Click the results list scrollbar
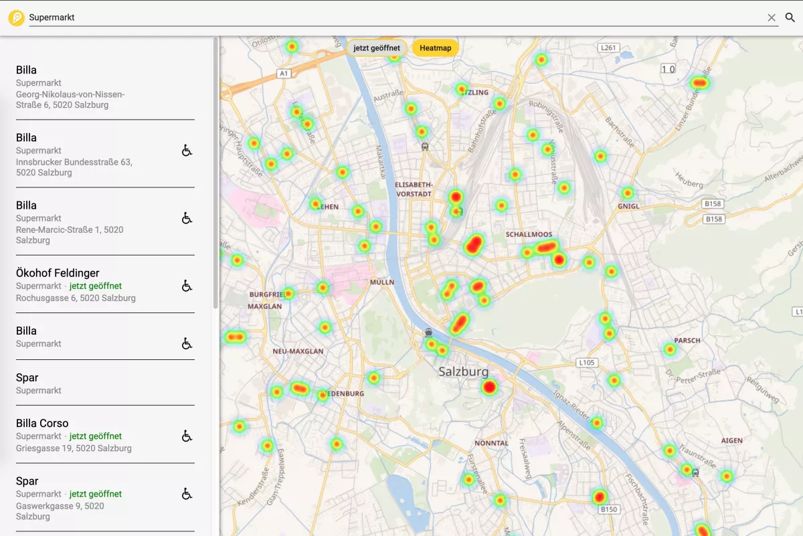The image size is (803, 536). point(215,174)
